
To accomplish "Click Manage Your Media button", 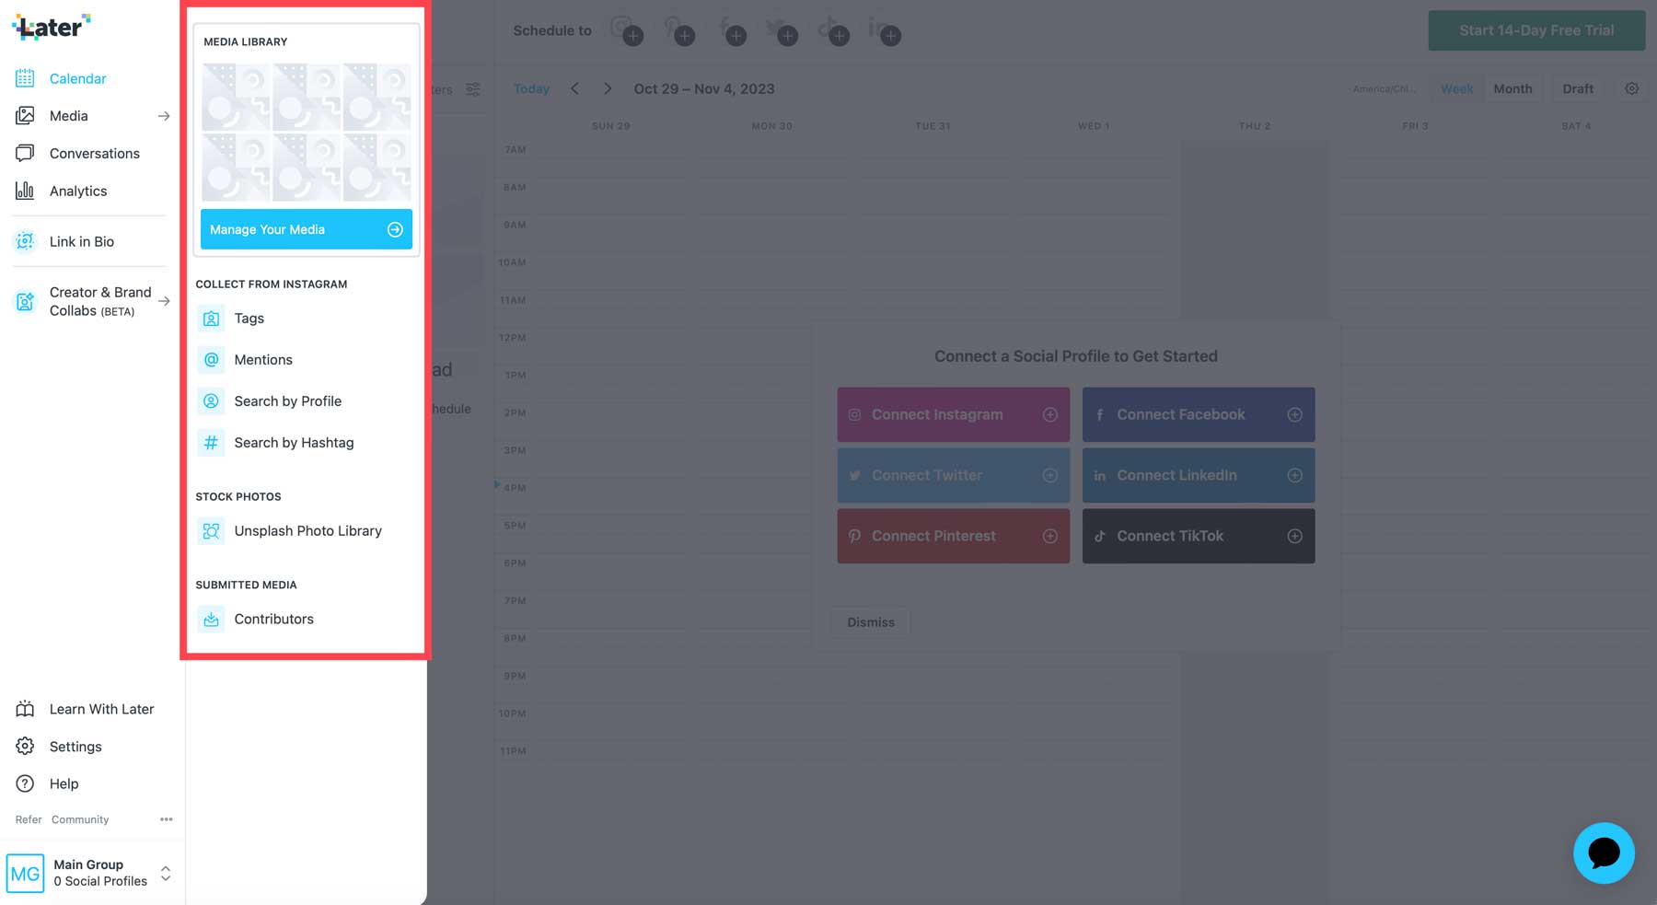I will (307, 229).
